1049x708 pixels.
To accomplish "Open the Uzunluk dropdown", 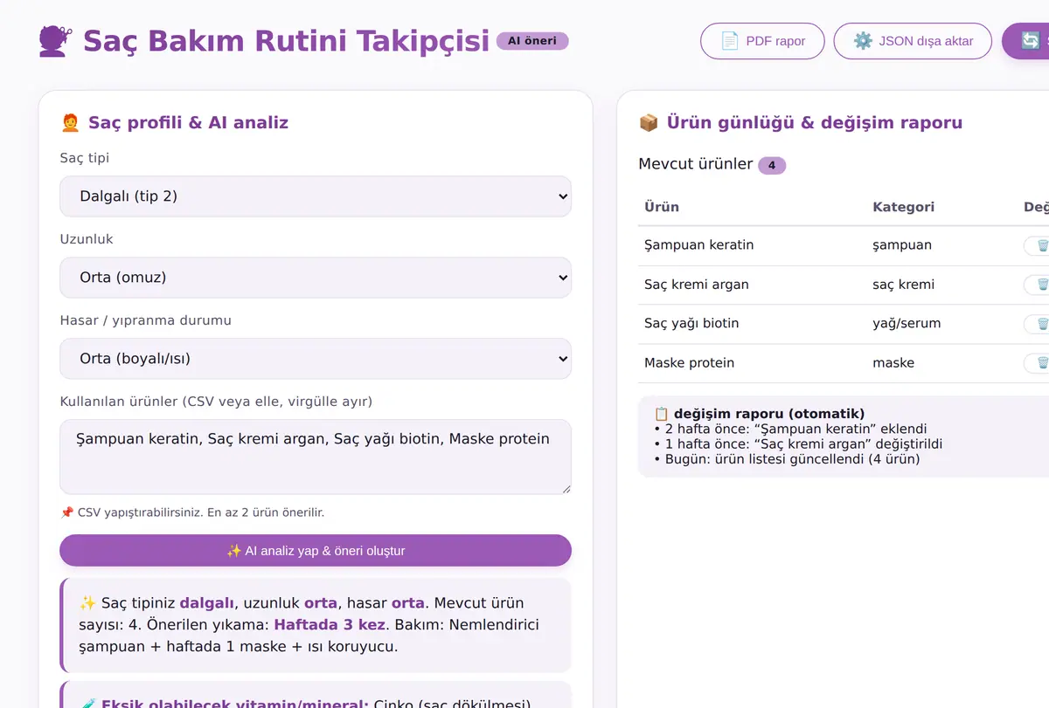I will [316, 278].
